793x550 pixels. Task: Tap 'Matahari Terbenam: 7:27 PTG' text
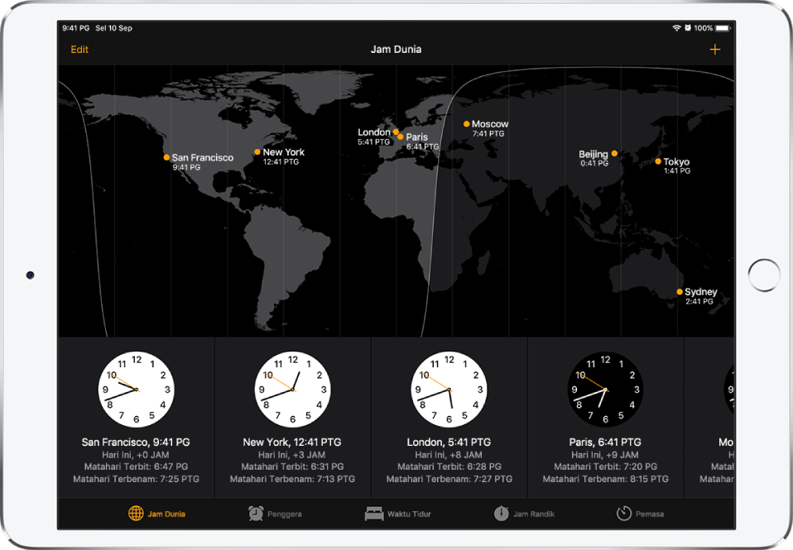[449, 479]
